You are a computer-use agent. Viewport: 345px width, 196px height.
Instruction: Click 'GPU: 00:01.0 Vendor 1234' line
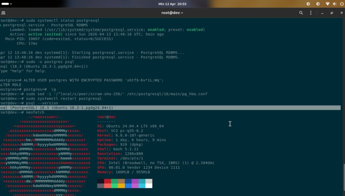[139, 168]
